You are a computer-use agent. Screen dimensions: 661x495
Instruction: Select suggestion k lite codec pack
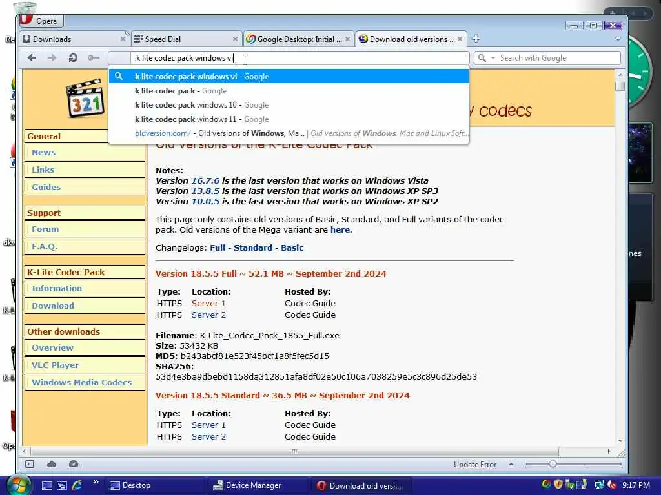click(x=289, y=91)
